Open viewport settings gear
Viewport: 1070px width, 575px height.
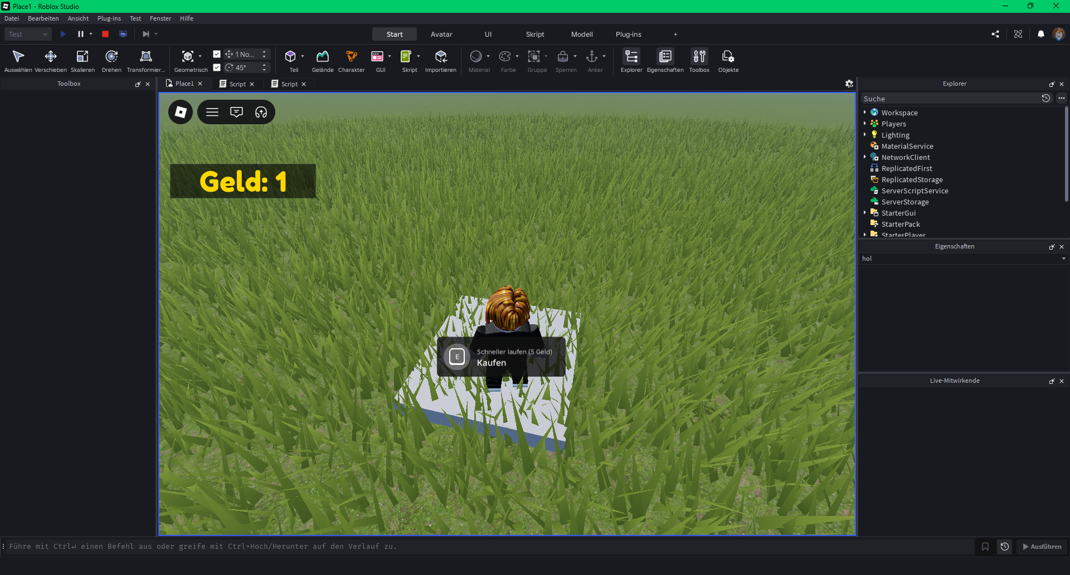pyautogui.click(x=849, y=84)
